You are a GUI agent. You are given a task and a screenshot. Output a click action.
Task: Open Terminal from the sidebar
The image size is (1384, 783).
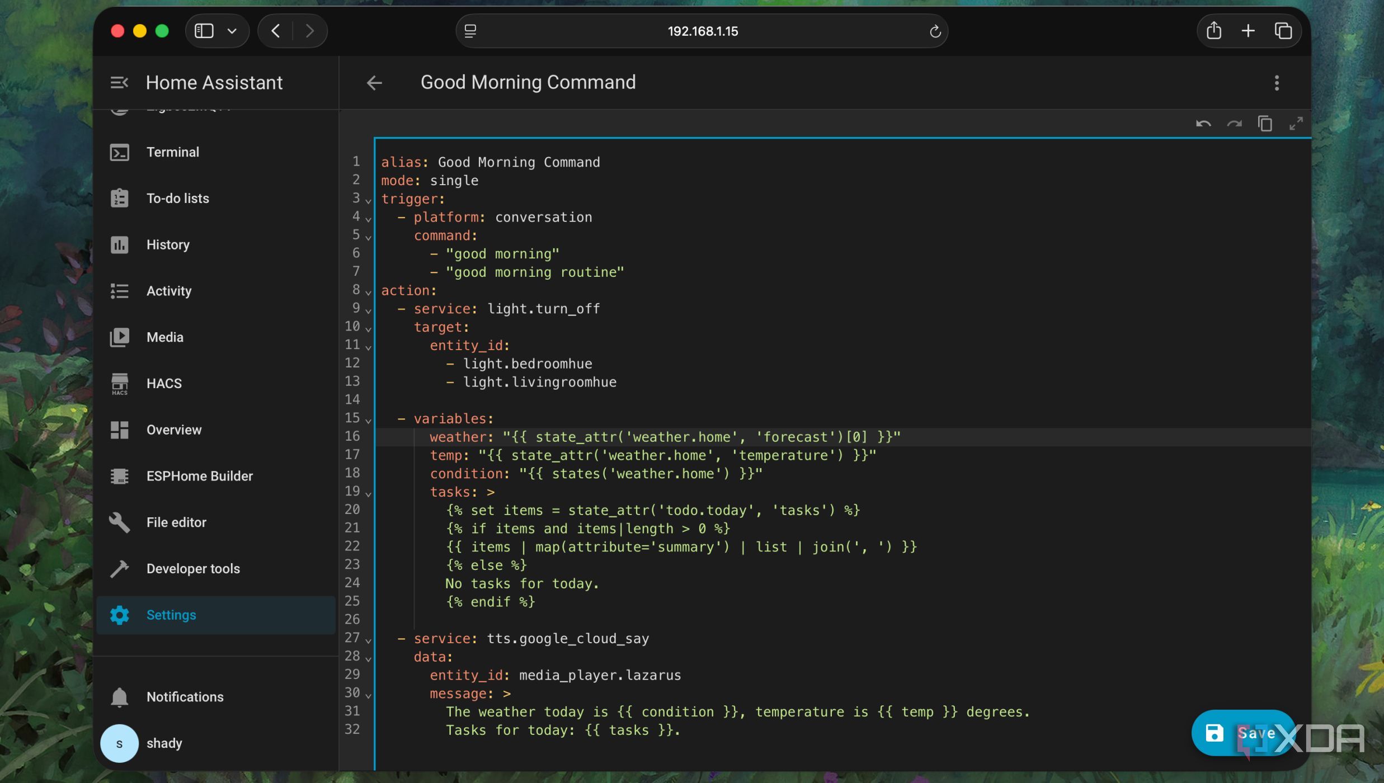[x=216, y=152]
